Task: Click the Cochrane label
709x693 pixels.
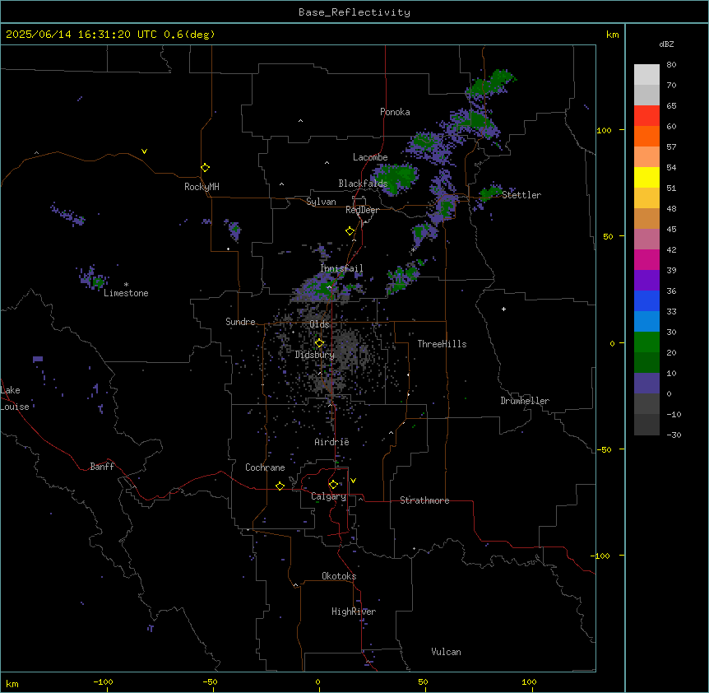Action: pyautogui.click(x=265, y=467)
